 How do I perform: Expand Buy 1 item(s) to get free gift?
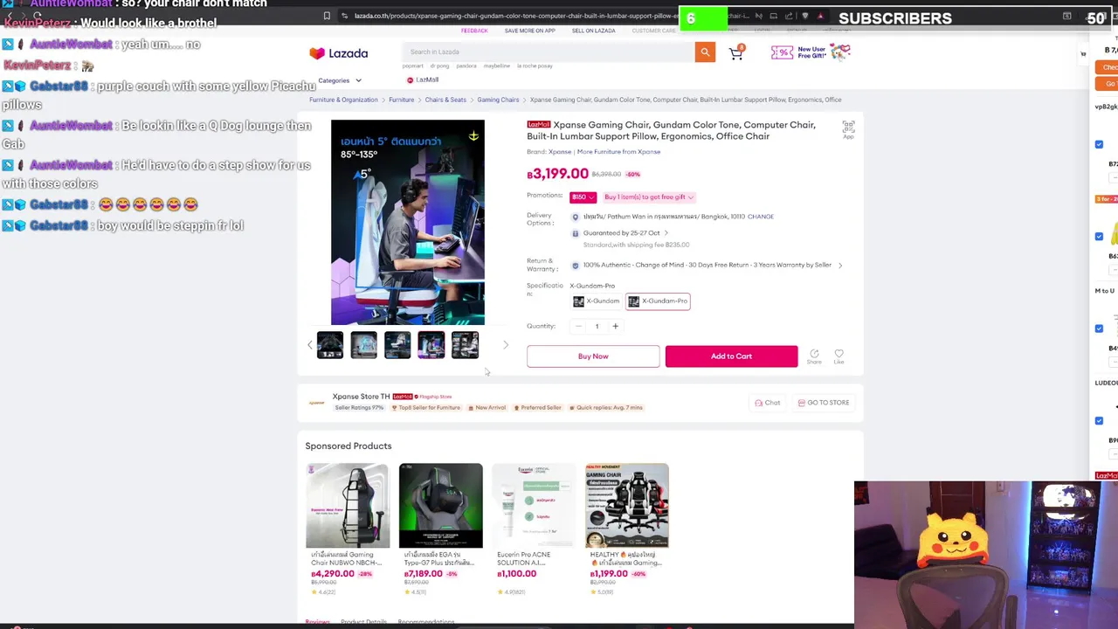(649, 197)
